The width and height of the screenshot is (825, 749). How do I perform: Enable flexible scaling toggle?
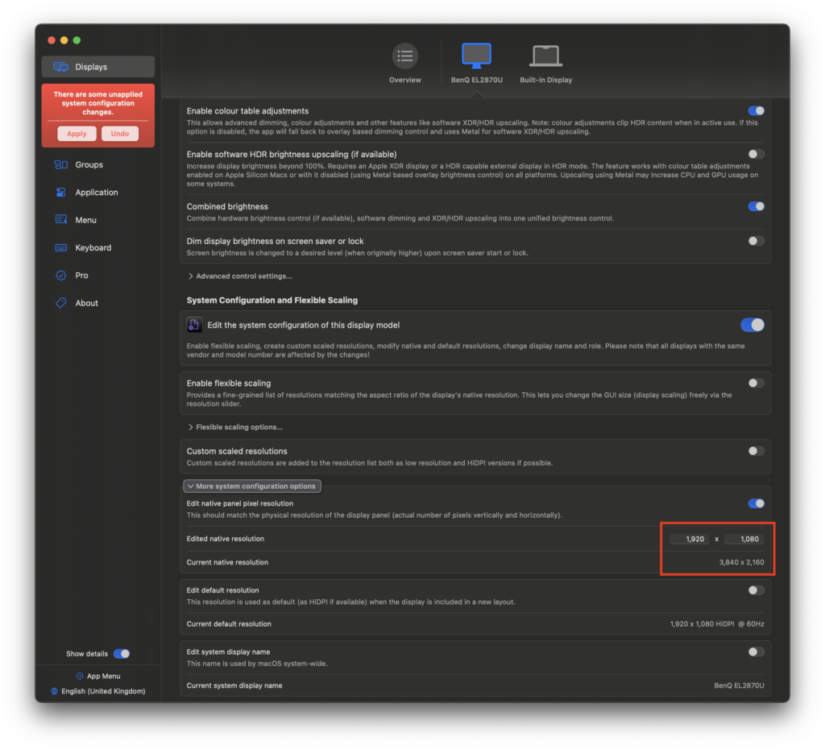(756, 383)
